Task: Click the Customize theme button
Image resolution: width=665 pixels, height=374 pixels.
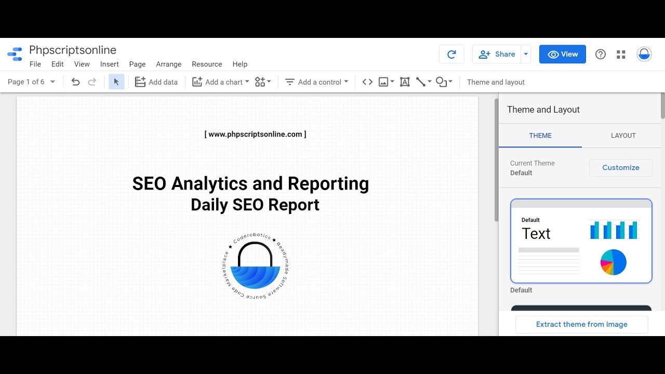Action: [621, 167]
